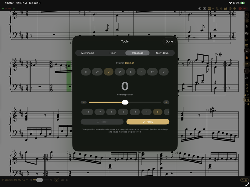Toggle the orange lock icon in the sidebar
Image resolution: width=250 pixels, height=187 pixels.
(x=247, y=57)
